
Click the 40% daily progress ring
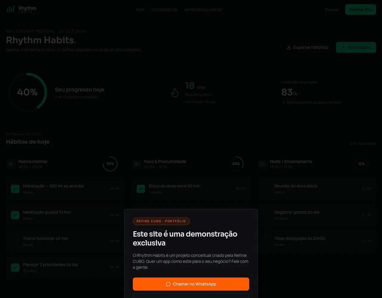[x=27, y=92]
